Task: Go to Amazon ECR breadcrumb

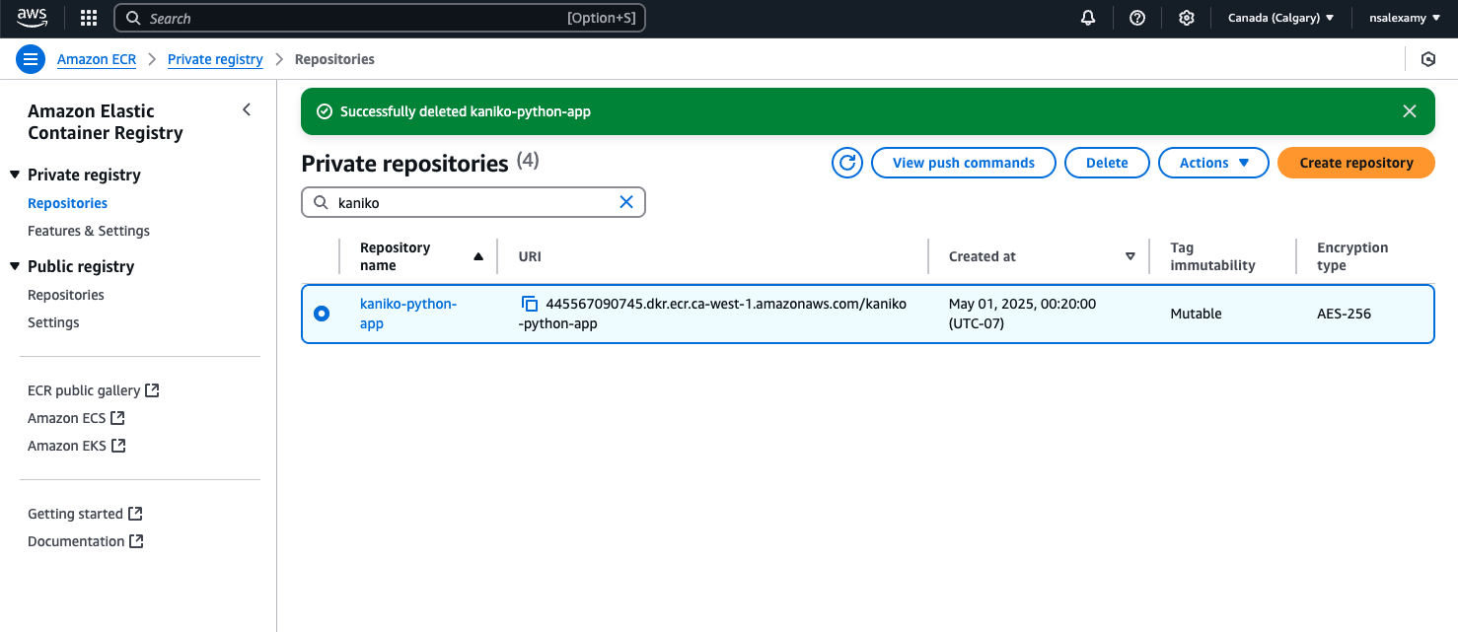Action: pyautogui.click(x=97, y=59)
